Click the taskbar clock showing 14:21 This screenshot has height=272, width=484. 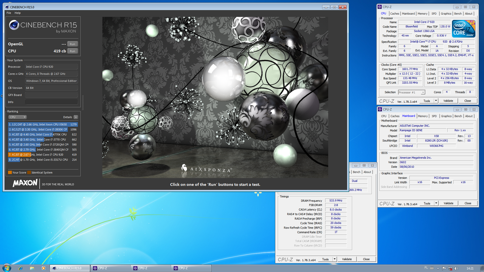(470, 268)
